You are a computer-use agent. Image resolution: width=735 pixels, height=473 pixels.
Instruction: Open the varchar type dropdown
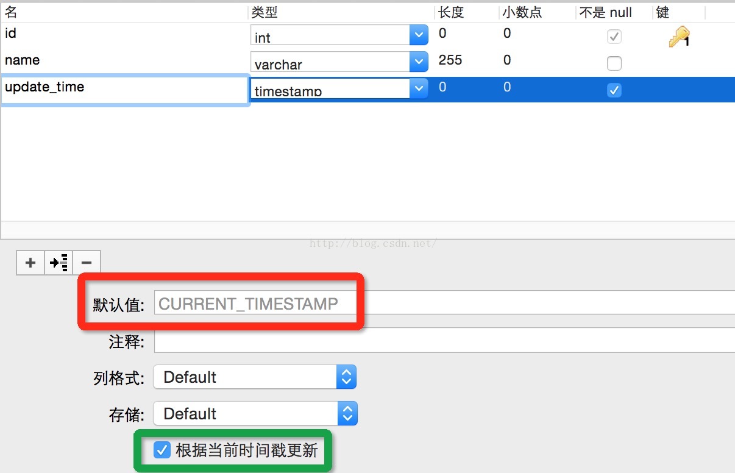tap(339, 62)
